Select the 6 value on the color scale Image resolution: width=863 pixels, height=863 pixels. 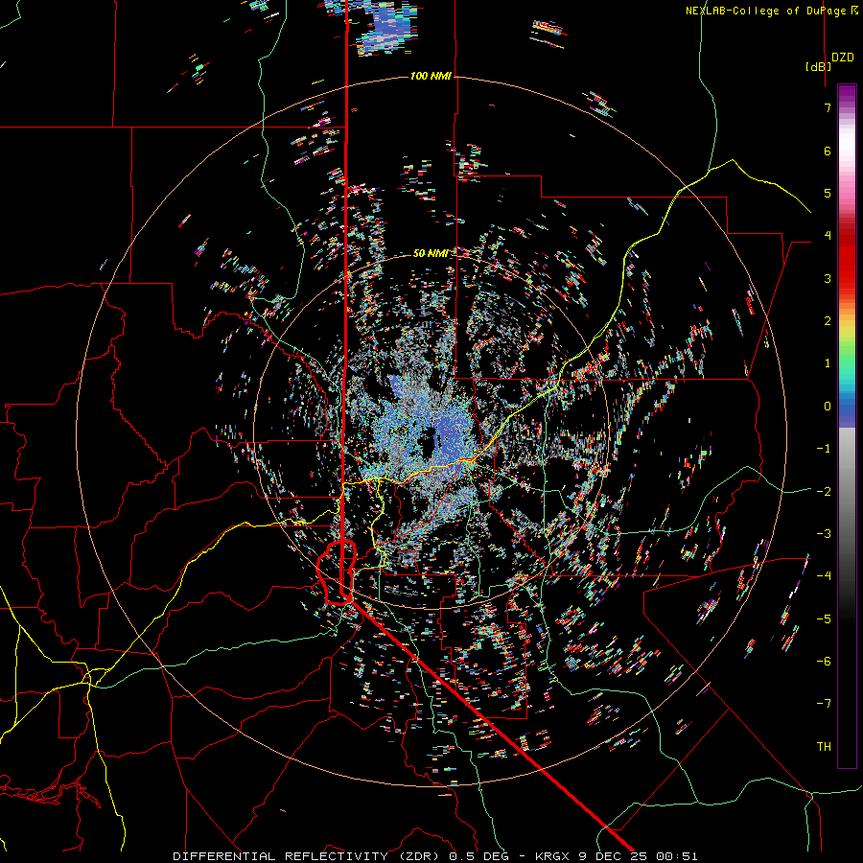click(x=828, y=151)
